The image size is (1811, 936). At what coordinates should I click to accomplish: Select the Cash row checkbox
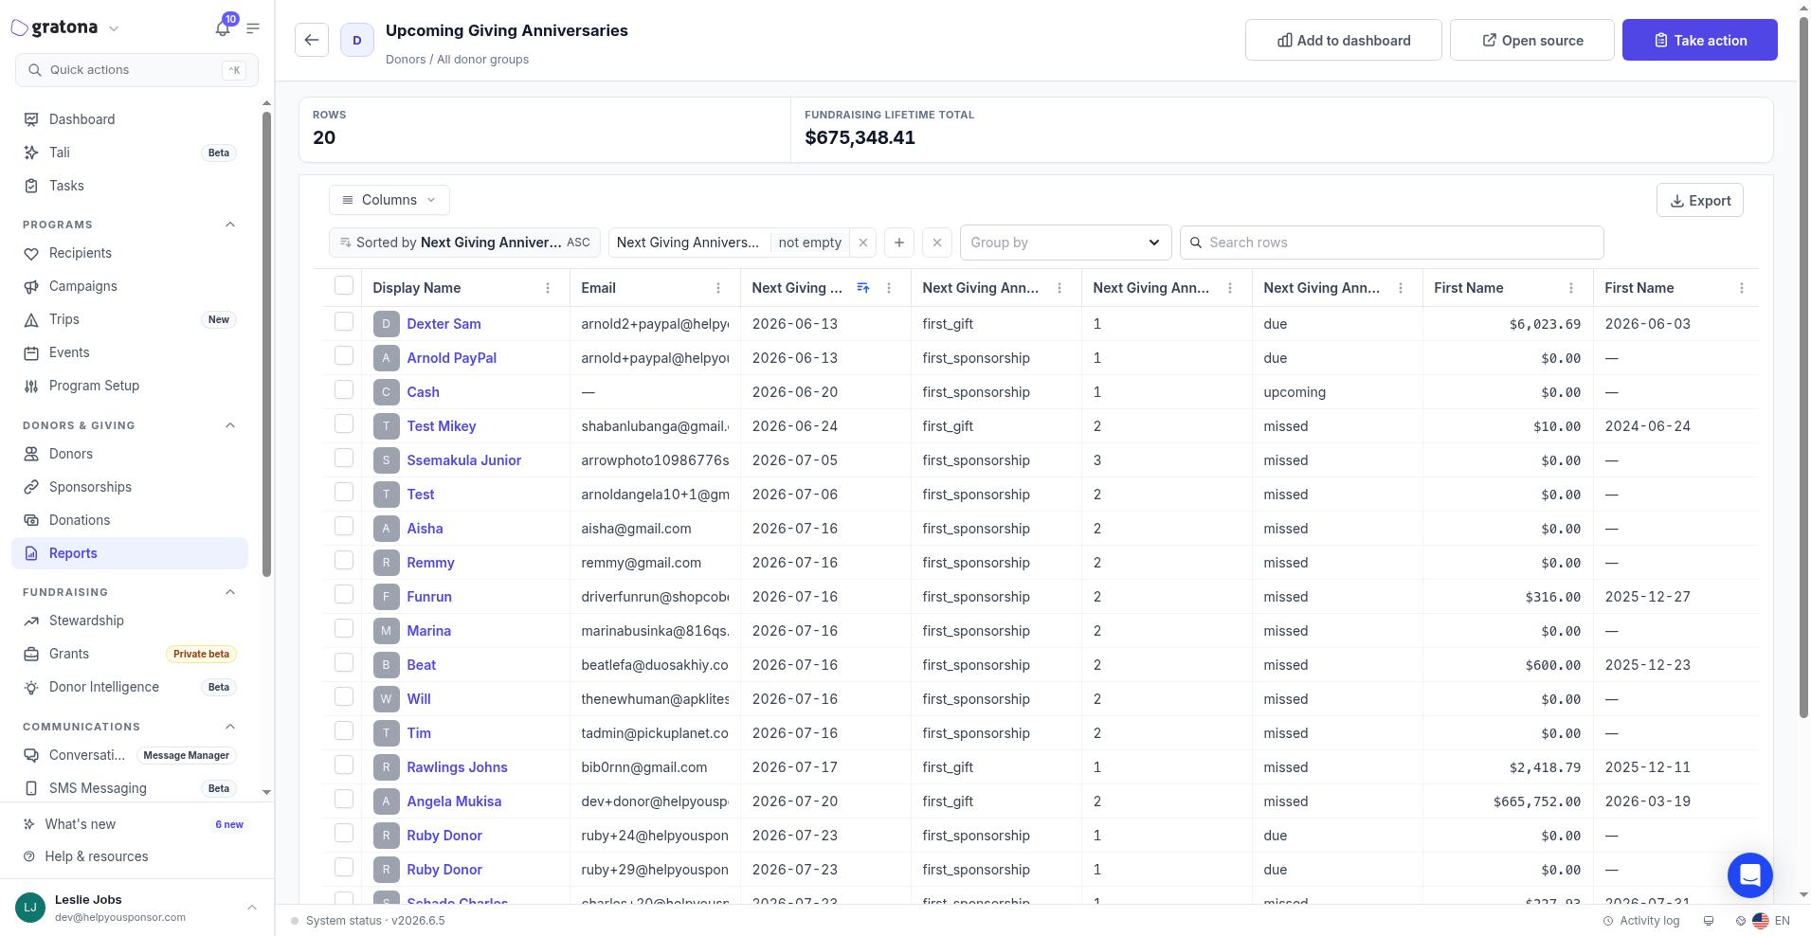click(344, 390)
